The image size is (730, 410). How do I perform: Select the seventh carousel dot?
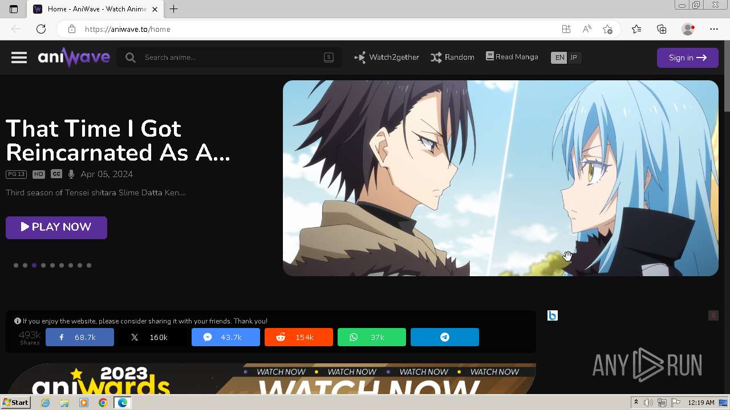click(x=71, y=265)
